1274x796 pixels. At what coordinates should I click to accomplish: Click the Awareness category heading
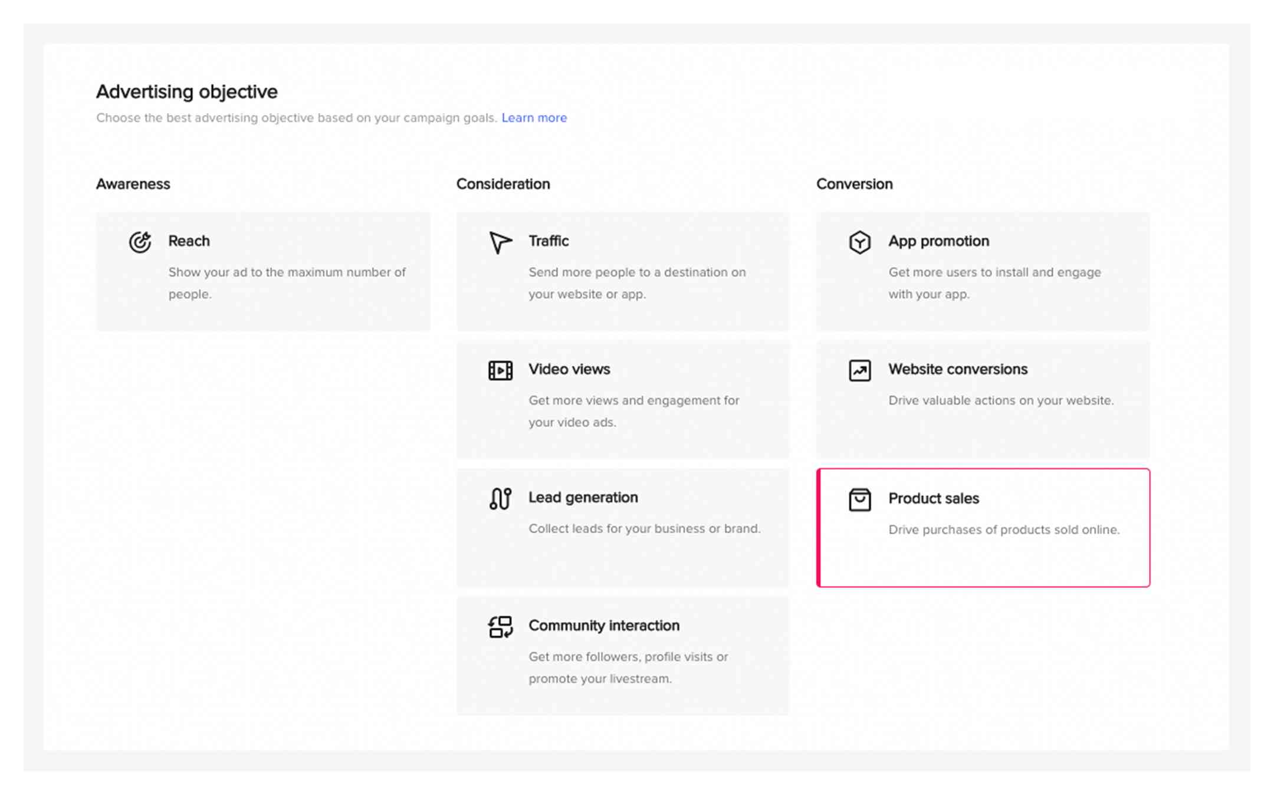click(x=133, y=184)
